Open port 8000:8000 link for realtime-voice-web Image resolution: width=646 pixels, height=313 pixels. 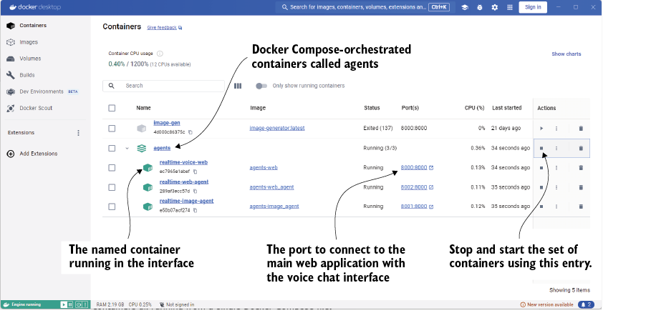417,167
